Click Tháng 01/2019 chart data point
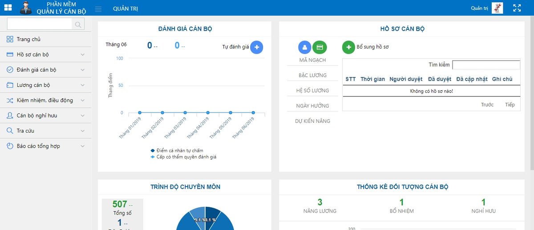Viewport: 534px width, 230px height. [x=140, y=113]
